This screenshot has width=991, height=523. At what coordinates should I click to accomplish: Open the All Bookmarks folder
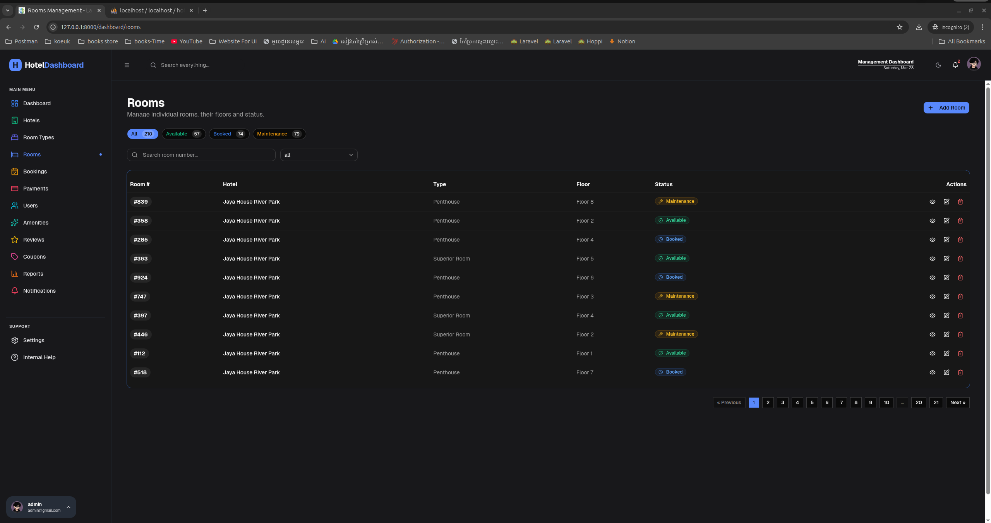click(962, 41)
